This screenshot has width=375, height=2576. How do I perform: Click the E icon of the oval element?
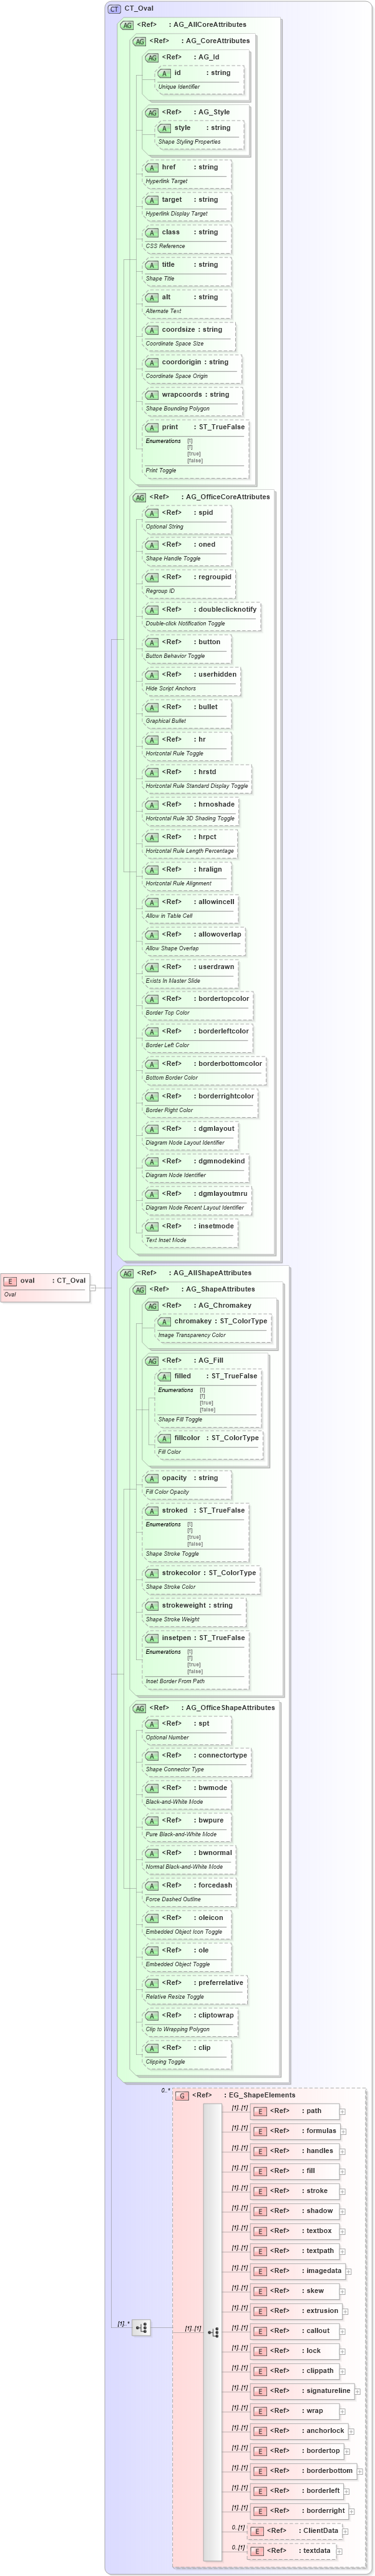click(10, 1280)
